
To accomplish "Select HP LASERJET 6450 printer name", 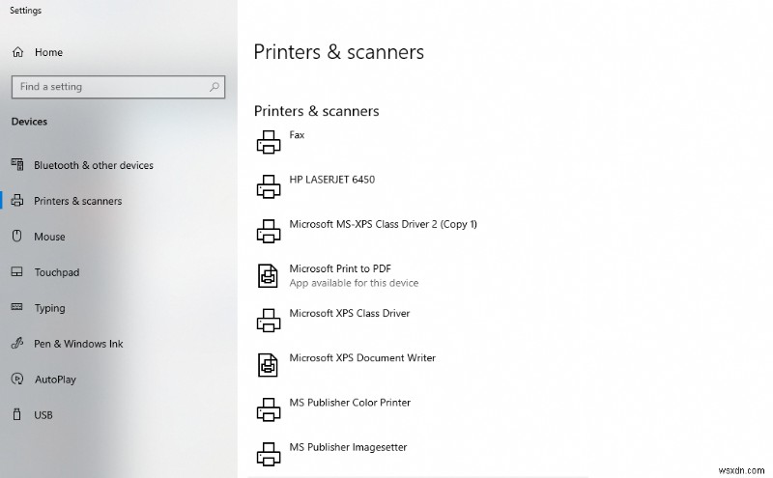I will tap(332, 180).
